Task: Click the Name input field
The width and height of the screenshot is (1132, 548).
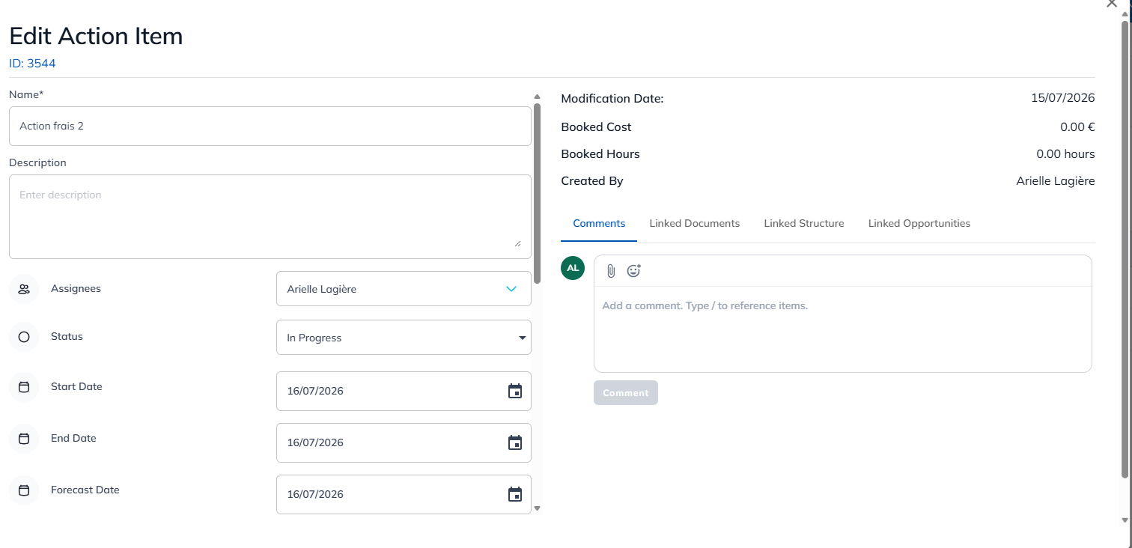Action: (270, 126)
